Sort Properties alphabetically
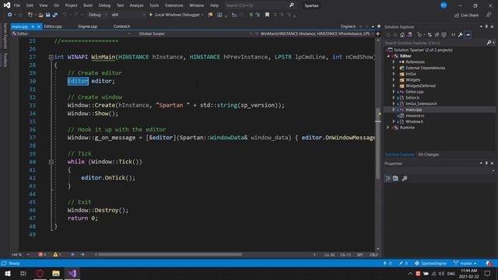This screenshot has width=498, height=280. 396,178
